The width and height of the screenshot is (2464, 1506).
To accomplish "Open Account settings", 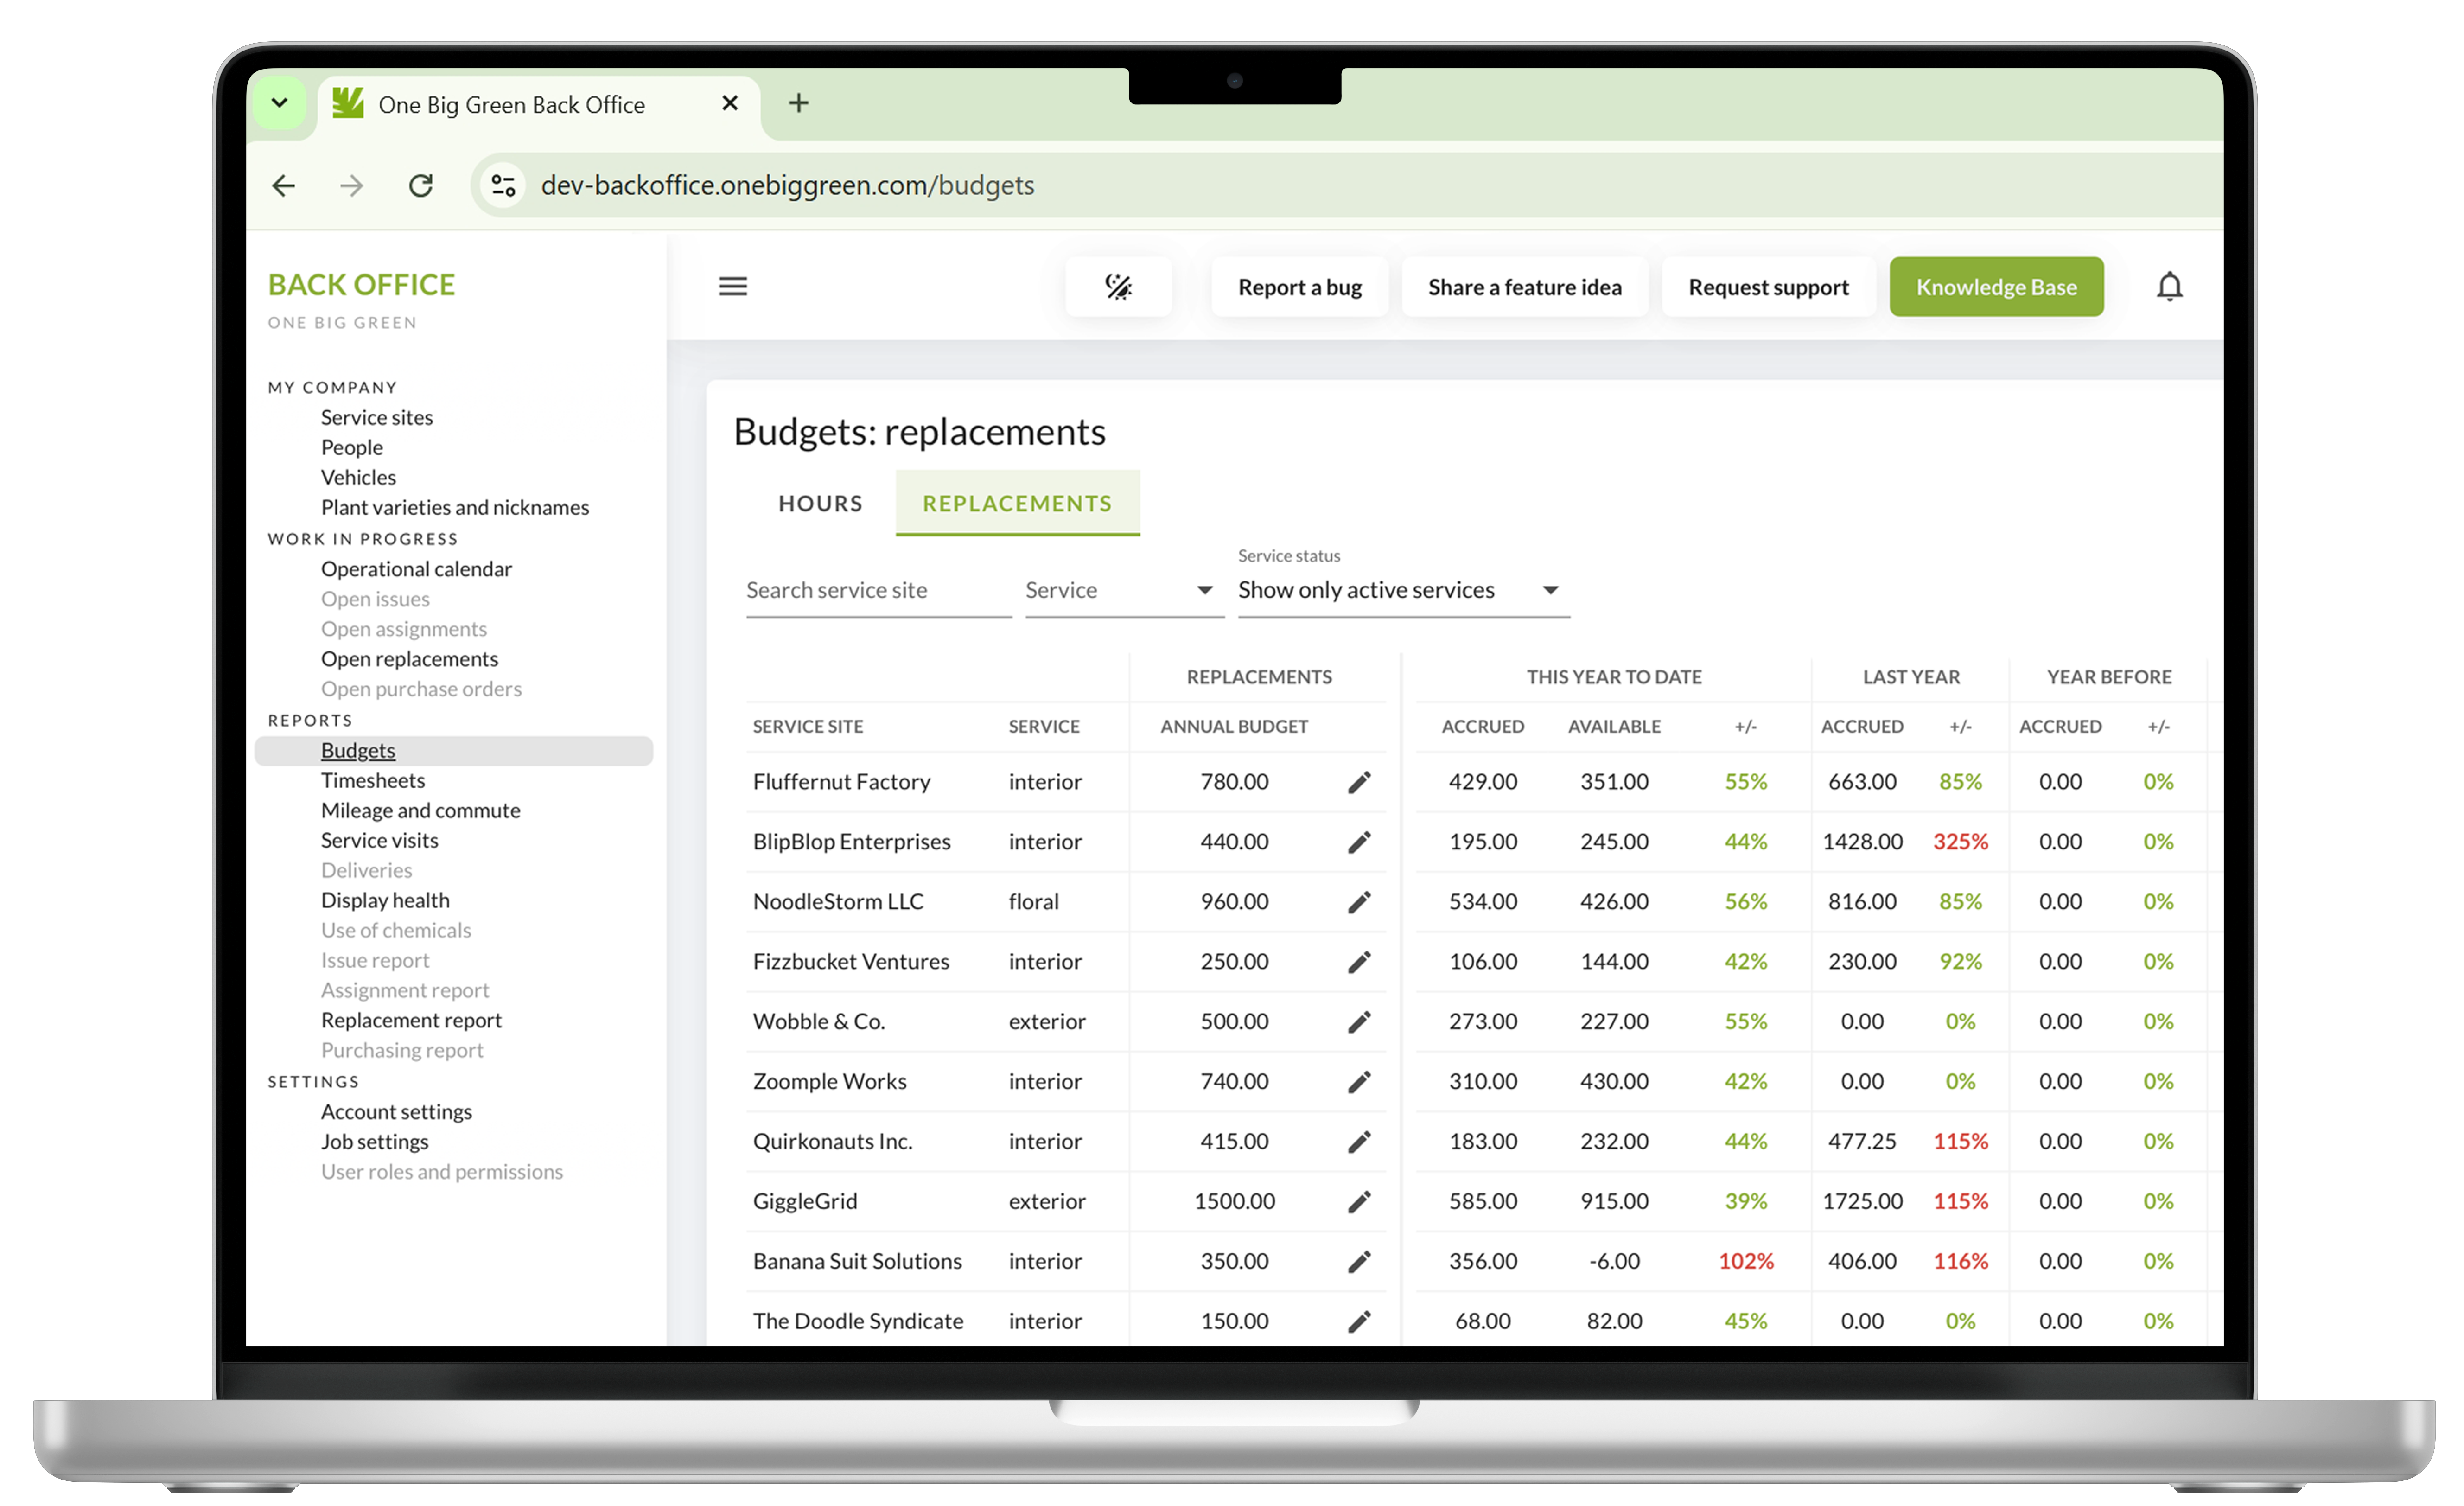I will click(x=396, y=1112).
